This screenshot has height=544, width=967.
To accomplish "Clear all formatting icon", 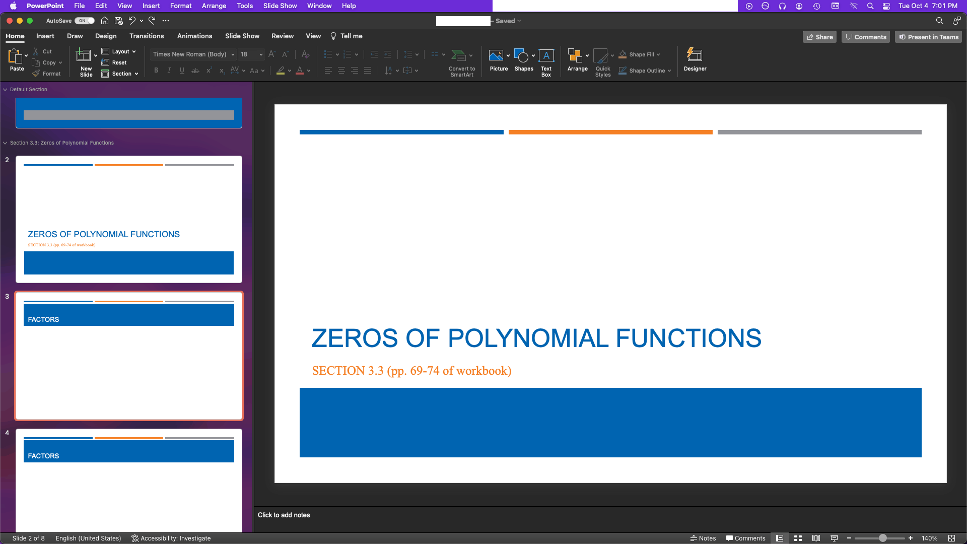I will point(305,54).
